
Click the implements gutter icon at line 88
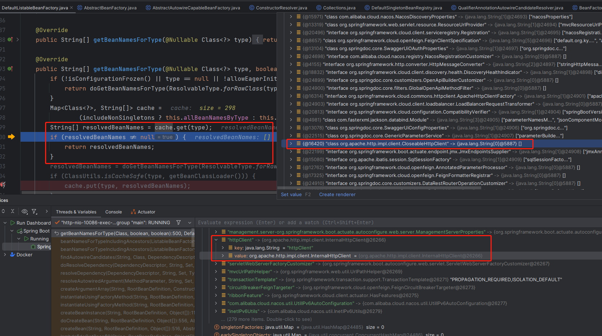[10, 40]
